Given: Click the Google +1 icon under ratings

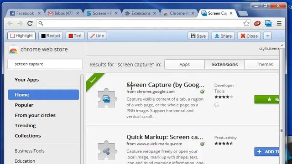Looking at the screenshot, I should pos(216,105).
